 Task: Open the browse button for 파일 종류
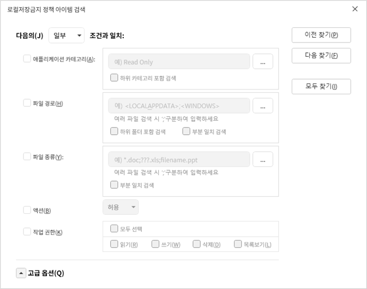point(263,159)
